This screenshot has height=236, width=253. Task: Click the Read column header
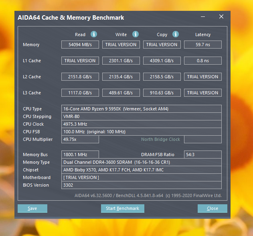pyautogui.click(x=80, y=35)
